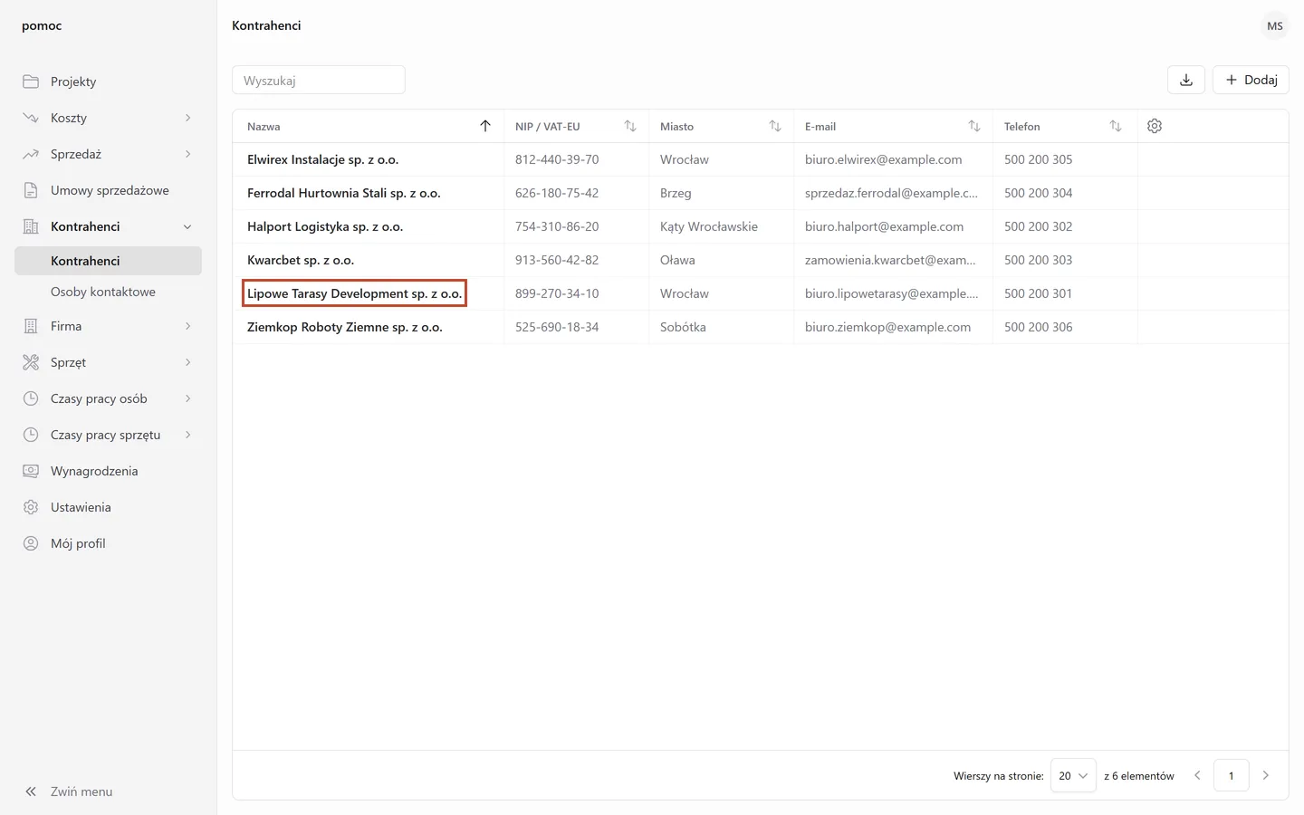Go to the previous page arrow
The width and height of the screenshot is (1304, 815).
coord(1197,775)
